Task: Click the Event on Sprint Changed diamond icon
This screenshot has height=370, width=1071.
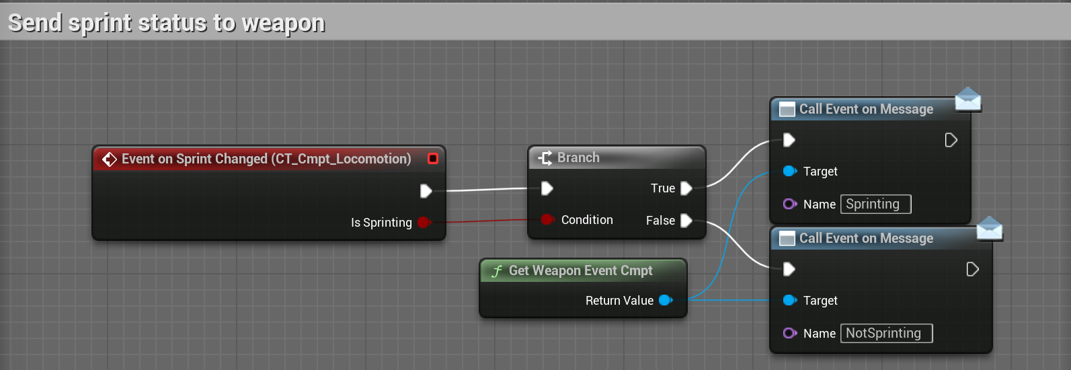Action: pyautogui.click(x=110, y=159)
